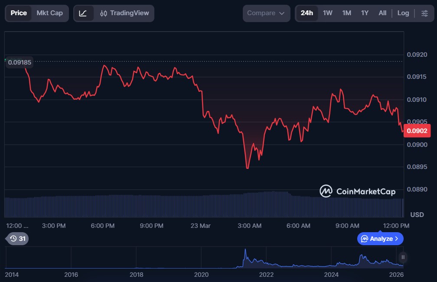Select the line chart icon

(x=83, y=13)
